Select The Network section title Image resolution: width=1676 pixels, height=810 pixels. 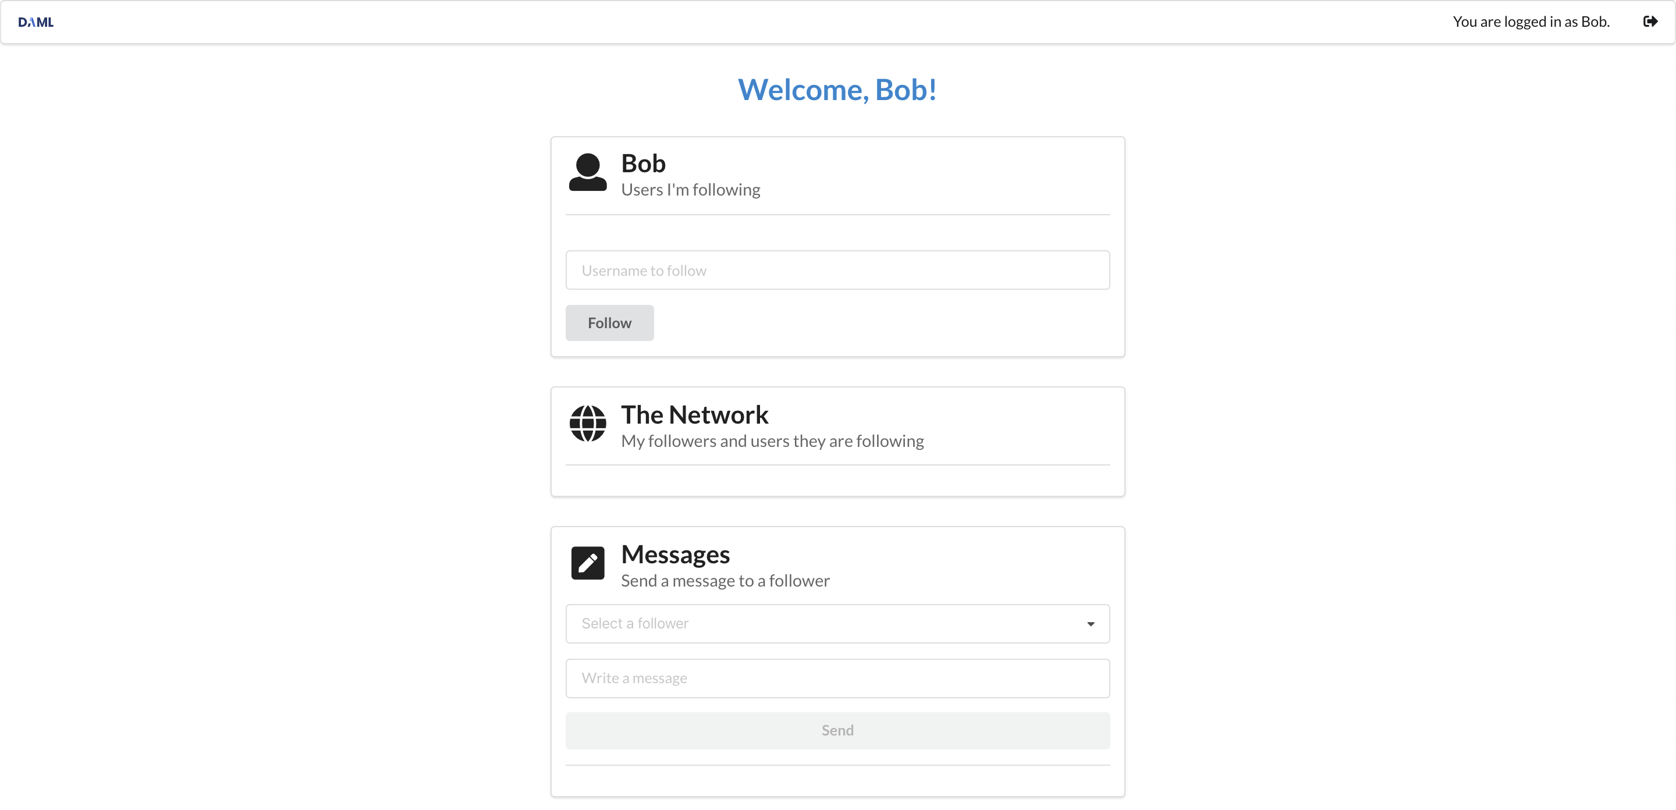click(695, 414)
